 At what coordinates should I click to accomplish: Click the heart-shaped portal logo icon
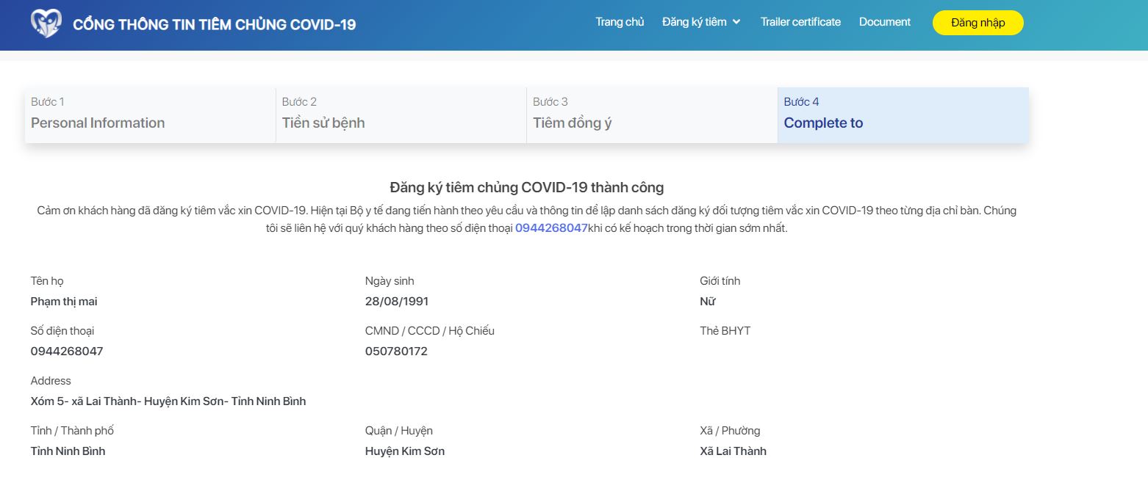[46, 24]
